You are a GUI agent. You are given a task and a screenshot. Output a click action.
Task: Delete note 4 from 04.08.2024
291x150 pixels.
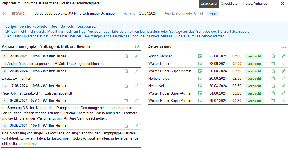pos(126,101)
